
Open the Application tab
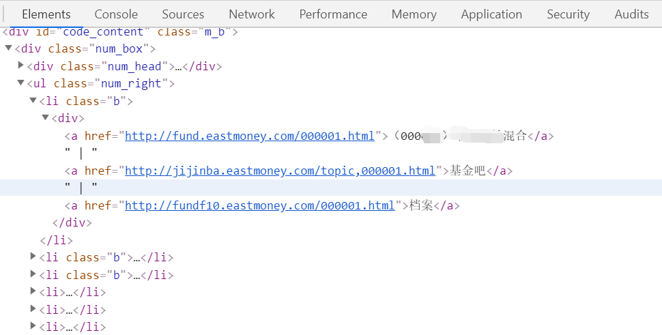[x=491, y=14]
